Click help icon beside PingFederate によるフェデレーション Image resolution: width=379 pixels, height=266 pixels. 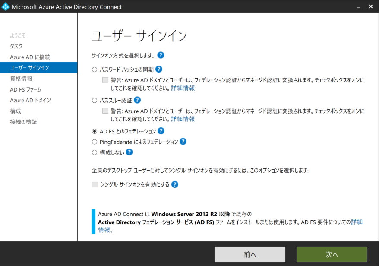click(x=183, y=142)
